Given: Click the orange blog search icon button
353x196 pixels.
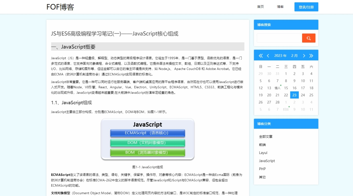Looking at the screenshot, I should point(308,38).
